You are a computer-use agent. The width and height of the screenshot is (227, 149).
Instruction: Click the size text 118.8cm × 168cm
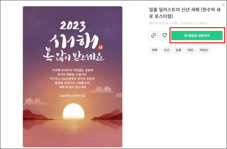tap(194, 23)
